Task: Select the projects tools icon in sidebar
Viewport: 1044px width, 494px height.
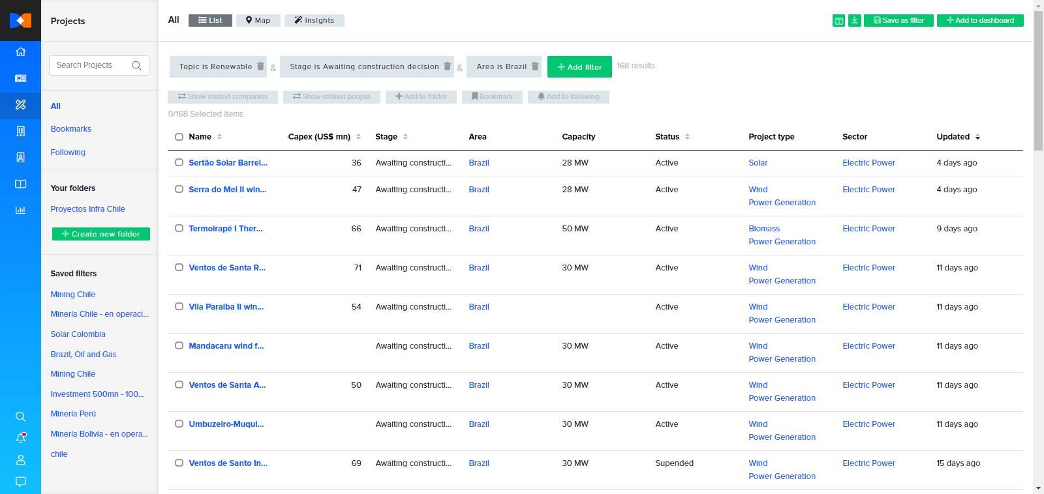Action: click(20, 104)
